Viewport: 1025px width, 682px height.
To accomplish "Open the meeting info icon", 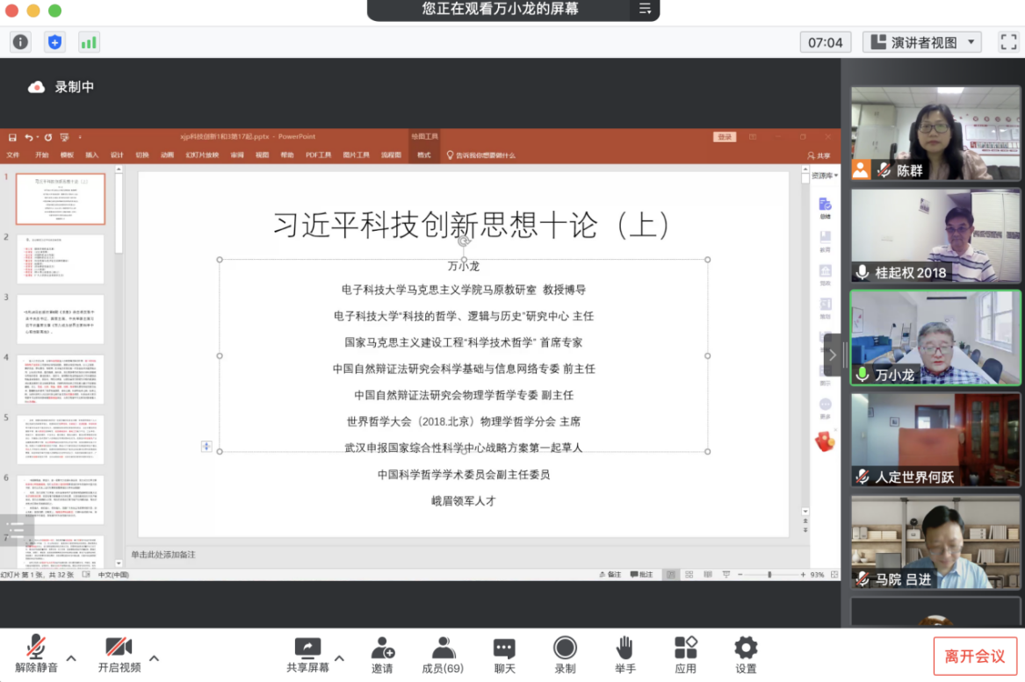I will [20, 42].
